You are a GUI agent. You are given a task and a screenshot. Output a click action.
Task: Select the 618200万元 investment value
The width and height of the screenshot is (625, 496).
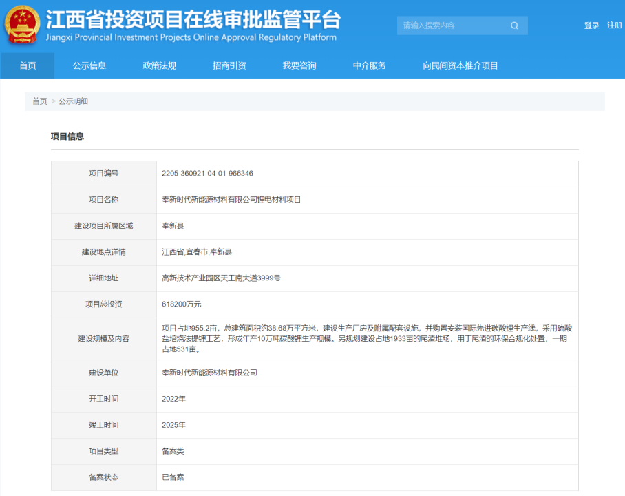pos(183,304)
